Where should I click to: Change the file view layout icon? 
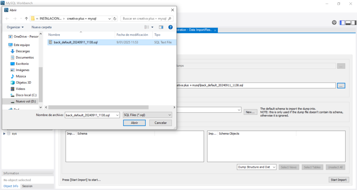click(x=147, y=27)
